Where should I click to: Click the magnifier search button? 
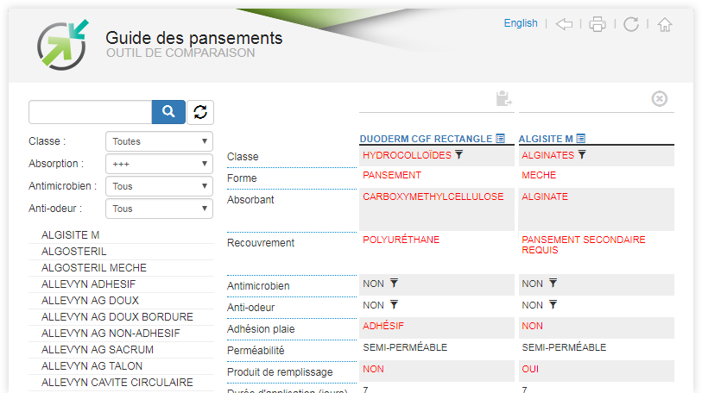click(x=168, y=112)
